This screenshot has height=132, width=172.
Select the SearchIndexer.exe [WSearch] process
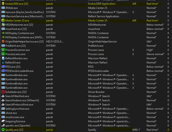tap(86, 101)
